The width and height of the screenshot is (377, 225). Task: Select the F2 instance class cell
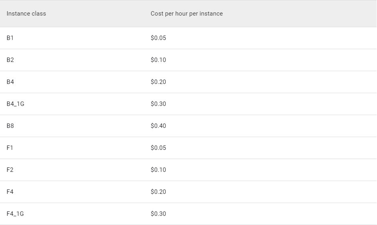pos(10,170)
